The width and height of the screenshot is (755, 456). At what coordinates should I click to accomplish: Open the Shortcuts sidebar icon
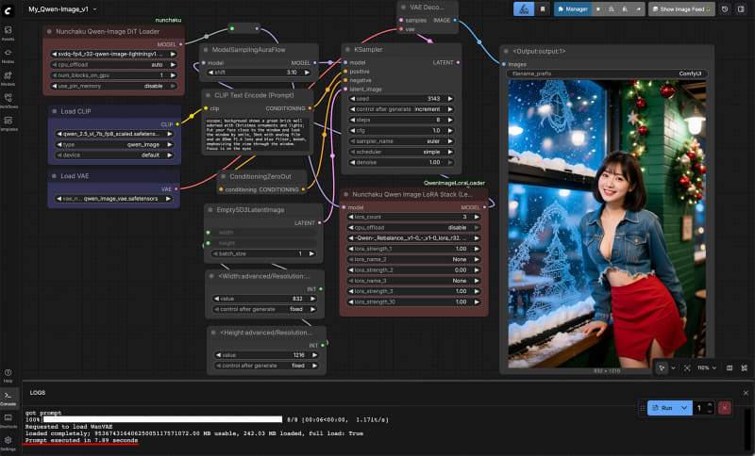click(x=8, y=420)
